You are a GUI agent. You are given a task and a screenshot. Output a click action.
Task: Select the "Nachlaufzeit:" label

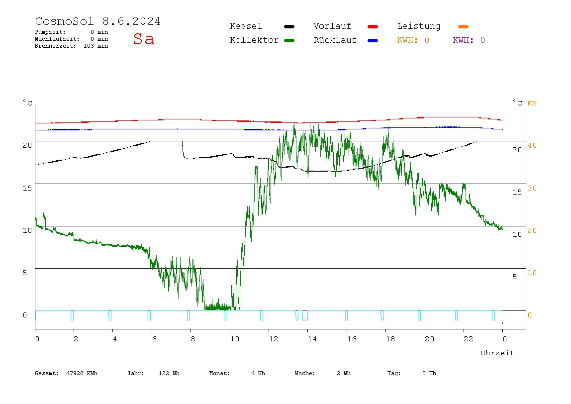pyautogui.click(x=57, y=39)
